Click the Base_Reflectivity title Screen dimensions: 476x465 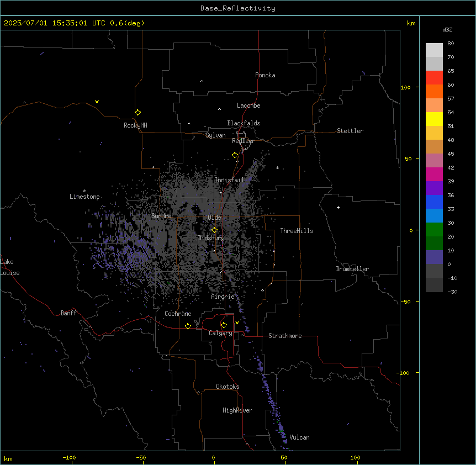pyautogui.click(x=238, y=8)
